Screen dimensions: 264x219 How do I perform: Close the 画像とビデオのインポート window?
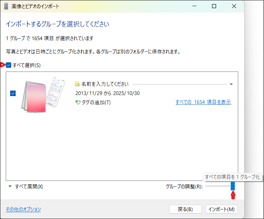click(x=234, y=6)
